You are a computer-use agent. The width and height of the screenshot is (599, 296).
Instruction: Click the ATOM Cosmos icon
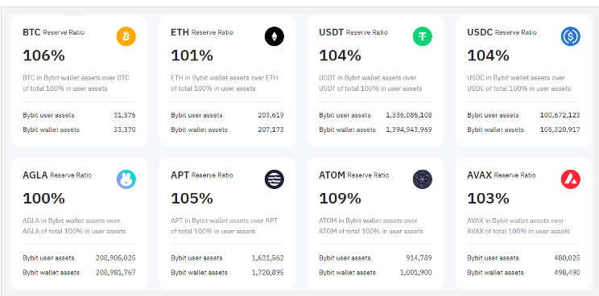click(423, 179)
